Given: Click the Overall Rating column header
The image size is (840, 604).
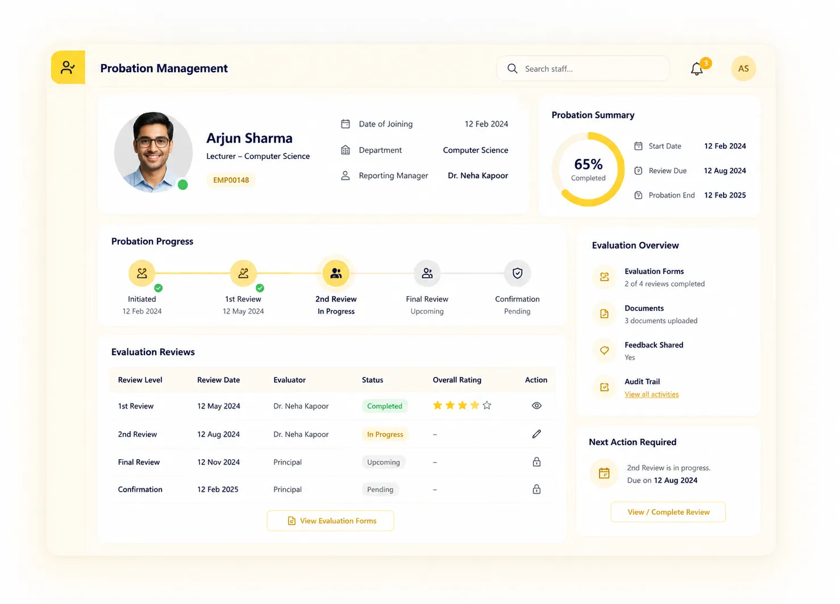Looking at the screenshot, I should click(x=457, y=380).
